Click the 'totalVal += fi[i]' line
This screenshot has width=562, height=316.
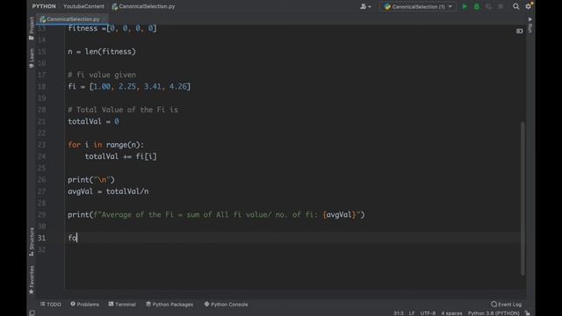[121, 156]
